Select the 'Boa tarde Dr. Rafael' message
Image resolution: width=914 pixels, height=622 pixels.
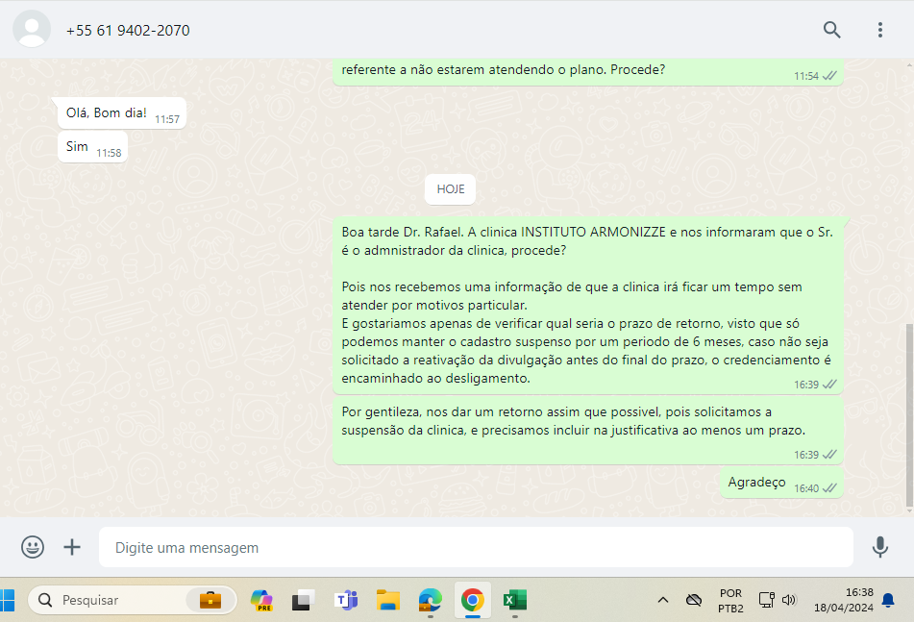point(587,305)
